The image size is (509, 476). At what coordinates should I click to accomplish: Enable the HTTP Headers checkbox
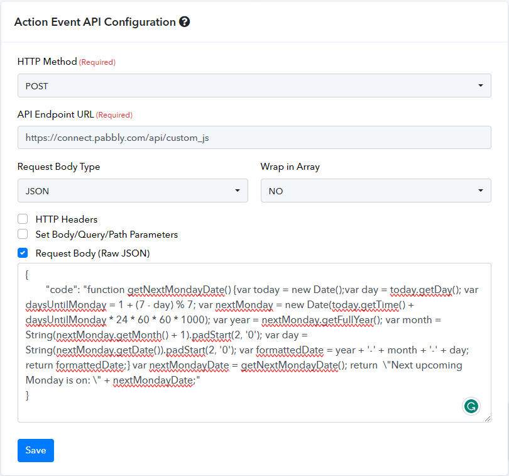(x=23, y=219)
